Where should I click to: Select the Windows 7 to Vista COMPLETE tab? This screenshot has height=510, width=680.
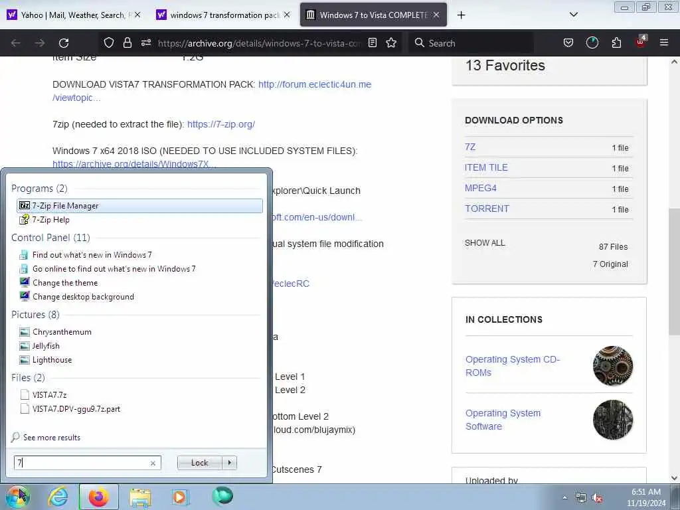pos(373,15)
